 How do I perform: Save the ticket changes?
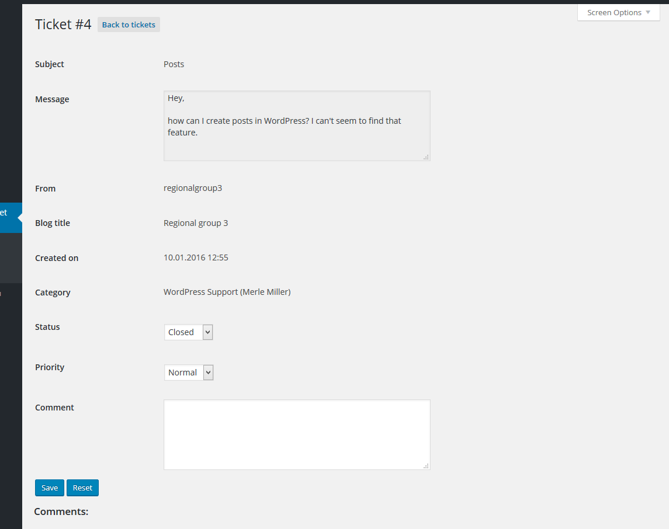50,488
